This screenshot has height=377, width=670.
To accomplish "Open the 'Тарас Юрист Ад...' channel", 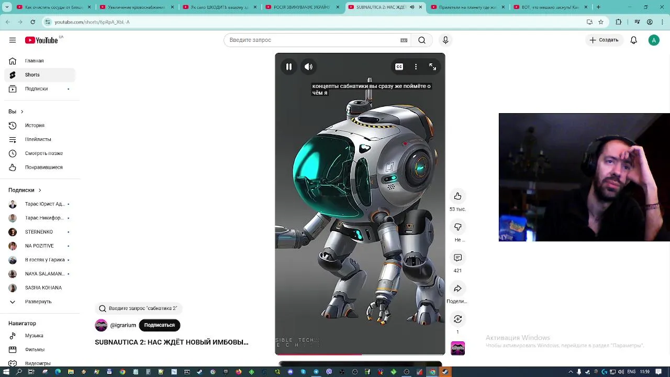I will coord(39,204).
